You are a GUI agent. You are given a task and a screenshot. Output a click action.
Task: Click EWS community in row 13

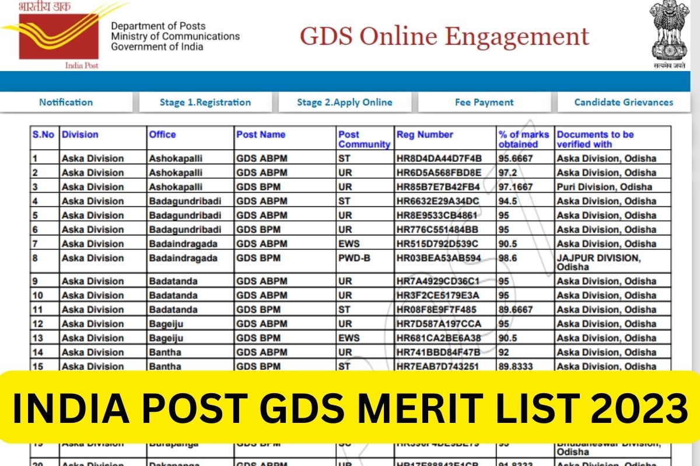[x=349, y=338]
